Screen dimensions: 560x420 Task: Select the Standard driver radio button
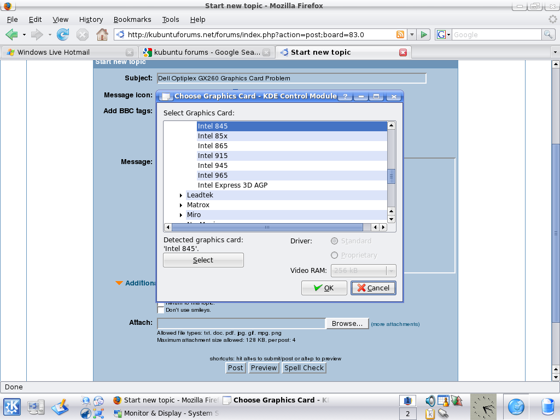click(335, 241)
